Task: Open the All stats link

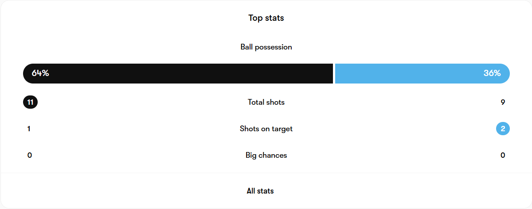Action: click(260, 191)
